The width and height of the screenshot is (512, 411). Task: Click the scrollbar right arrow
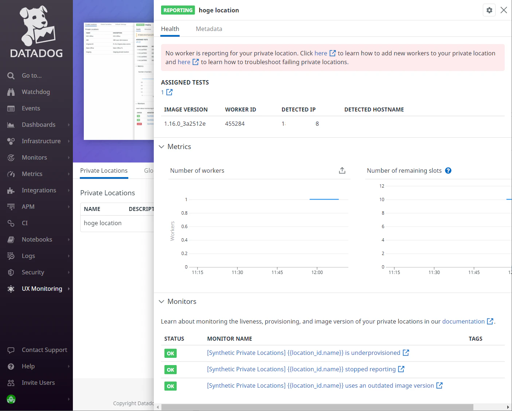click(x=508, y=407)
